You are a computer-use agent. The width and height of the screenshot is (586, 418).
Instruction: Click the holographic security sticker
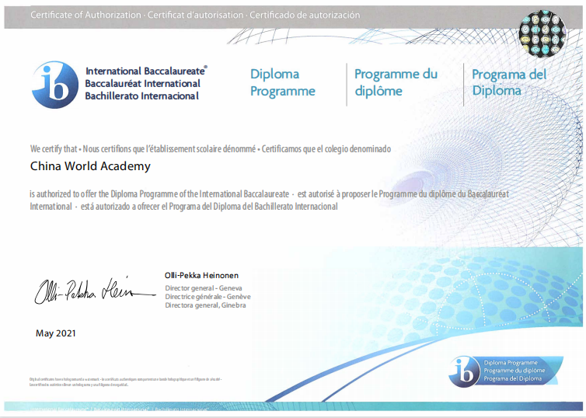click(542, 33)
